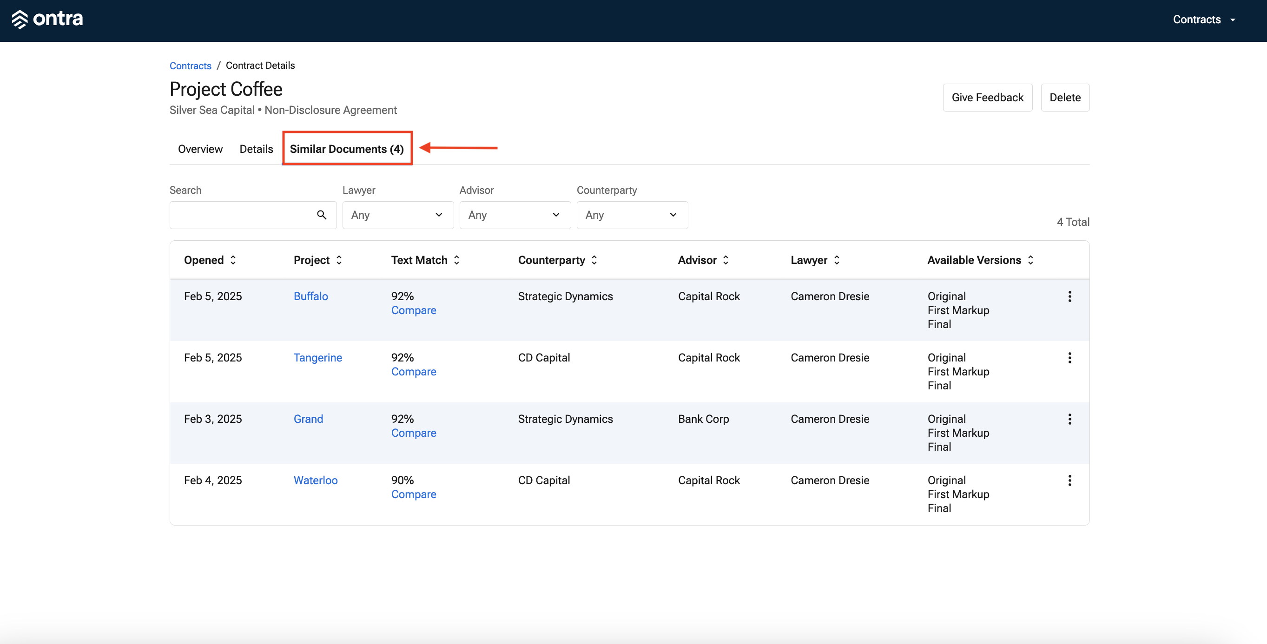Expand the Counterparty filter dropdown
This screenshot has width=1267, height=644.
[632, 215]
